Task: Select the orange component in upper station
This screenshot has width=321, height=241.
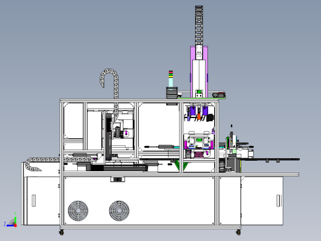Action: (x=199, y=116)
